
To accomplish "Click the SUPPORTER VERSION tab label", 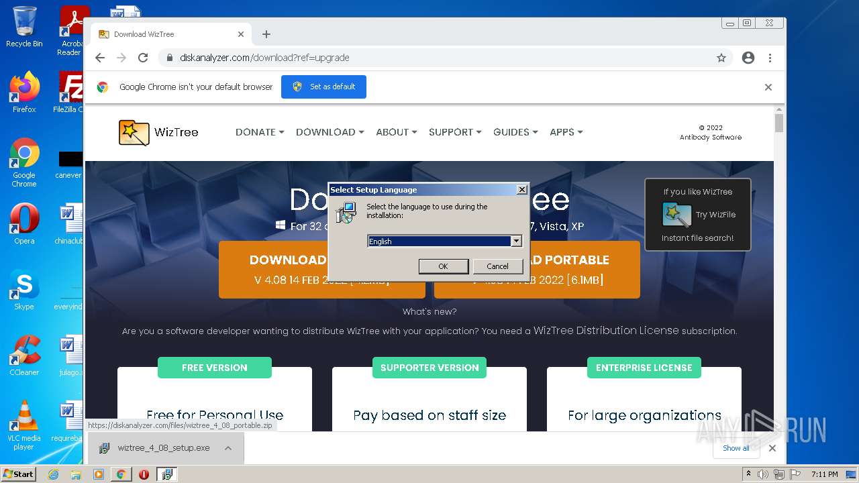I will coord(429,368).
